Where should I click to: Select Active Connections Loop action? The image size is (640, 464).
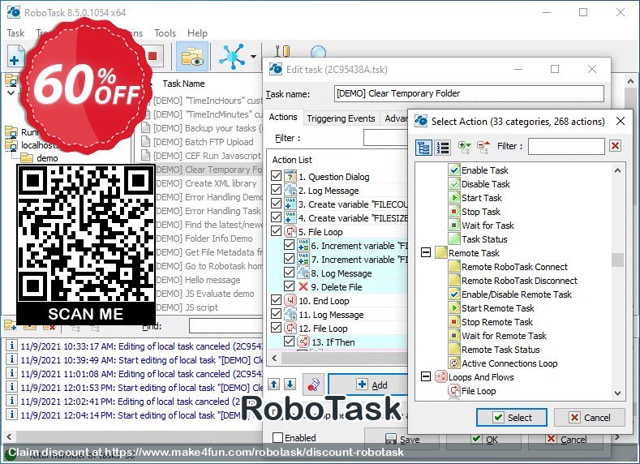(x=509, y=363)
